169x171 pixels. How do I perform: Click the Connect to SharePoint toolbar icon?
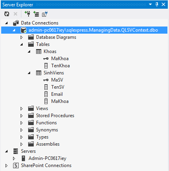coord(45,14)
